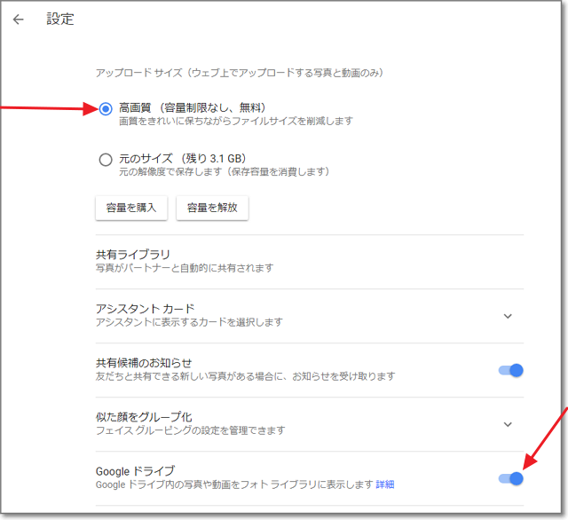
Task: Click the Google ドライブ title text
Action: coord(135,471)
